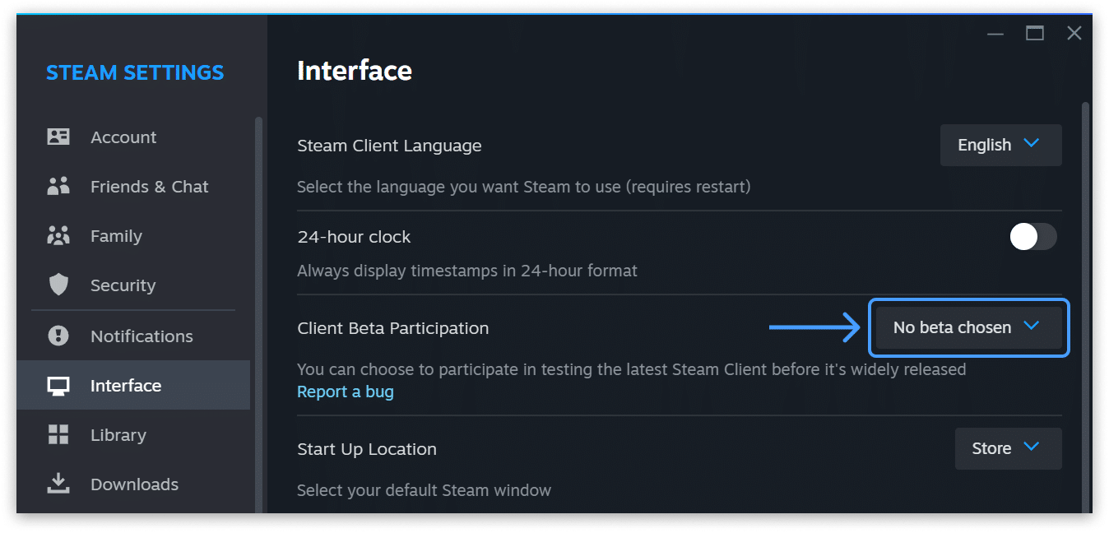Click the settings content vertical scrollbar
Viewport: 1109px width, 533px height.
pos(1085,306)
